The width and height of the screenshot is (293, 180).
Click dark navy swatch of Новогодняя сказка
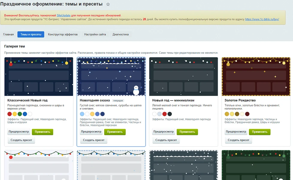102,114
